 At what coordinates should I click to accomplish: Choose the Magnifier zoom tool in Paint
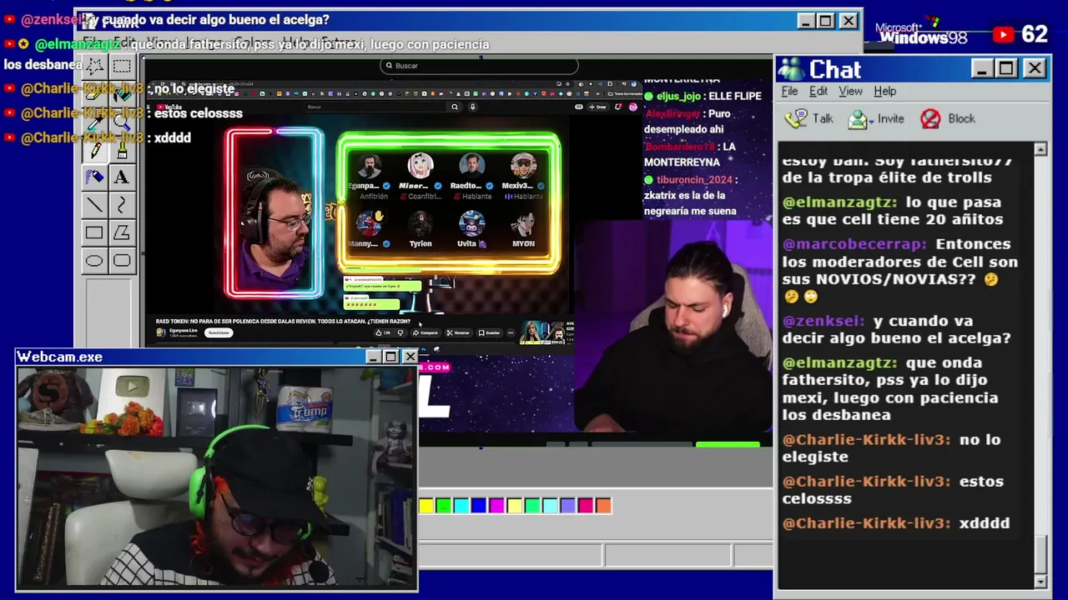pyautogui.click(x=122, y=122)
